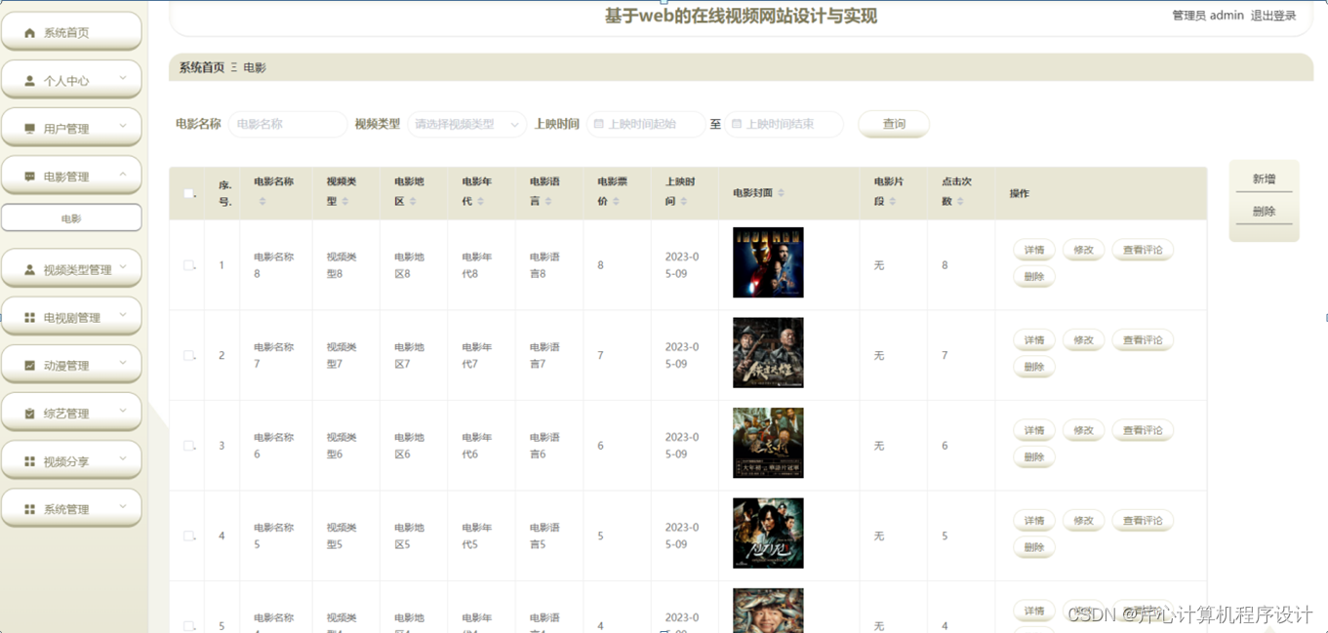Open the calendar icon in 上映时间起始 field
The image size is (1328, 633).
point(599,124)
